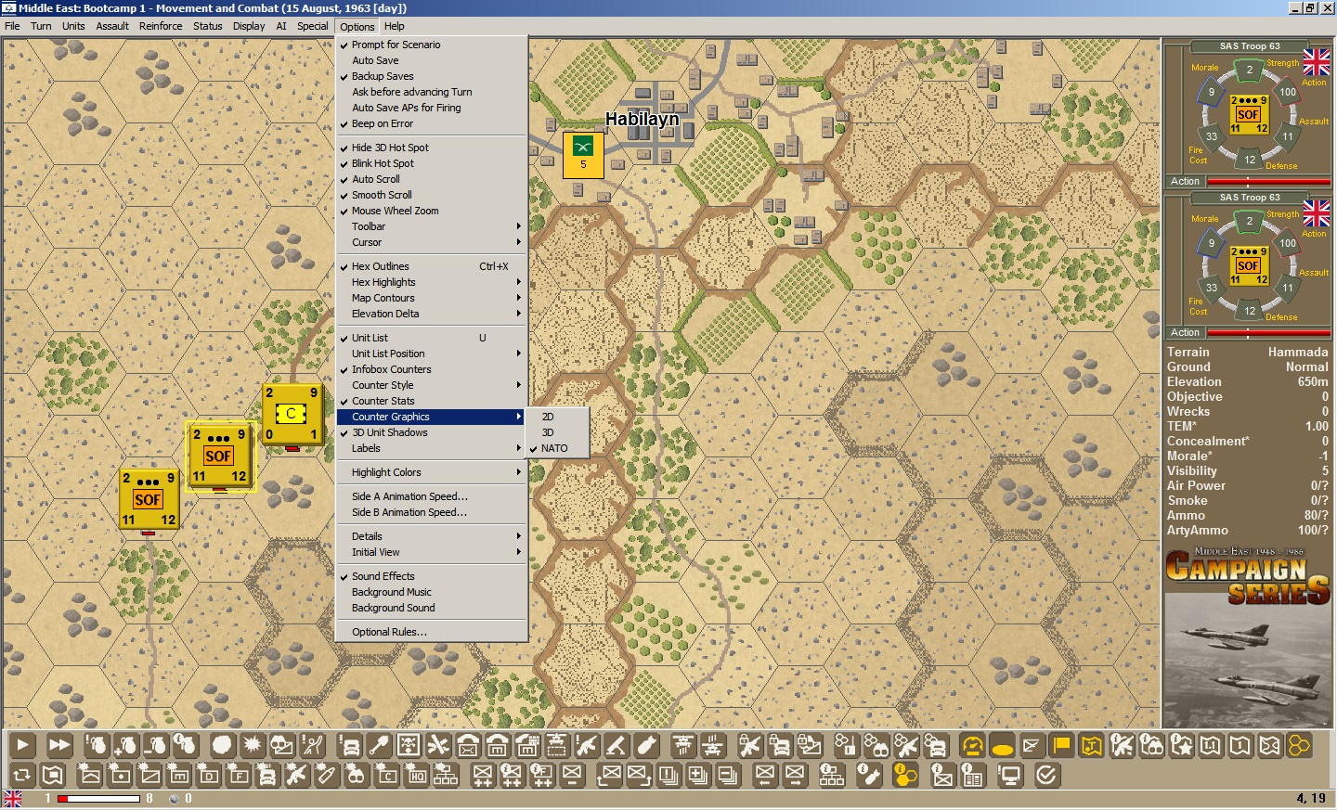
Task: Click the computer monitor toolbar icon
Action: 1009,775
